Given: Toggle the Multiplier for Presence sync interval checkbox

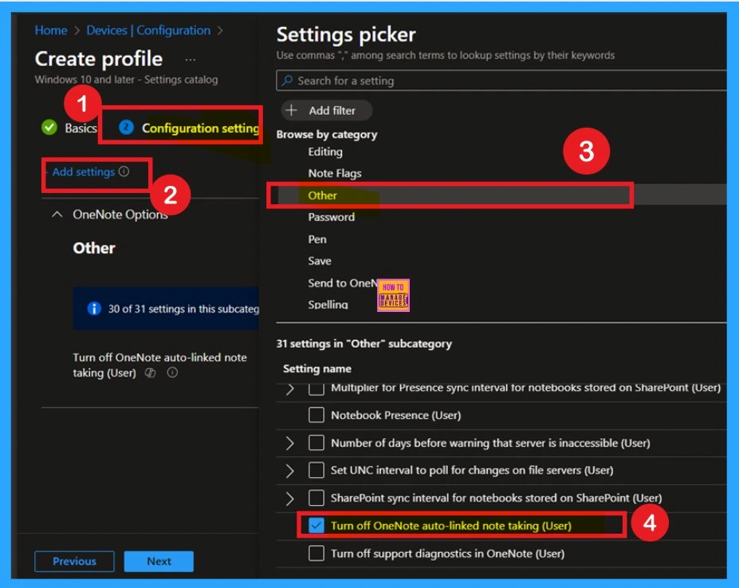Looking at the screenshot, I should (x=316, y=389).
